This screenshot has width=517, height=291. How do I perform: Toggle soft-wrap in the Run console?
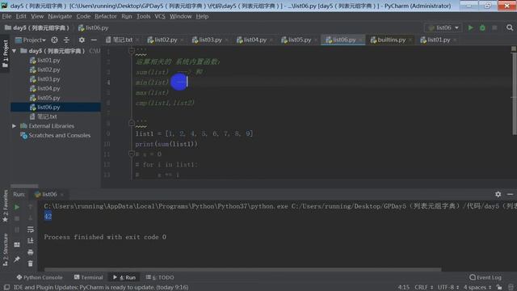pos(31,230)
